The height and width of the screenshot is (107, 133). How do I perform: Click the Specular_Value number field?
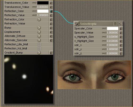click(113, 33)
